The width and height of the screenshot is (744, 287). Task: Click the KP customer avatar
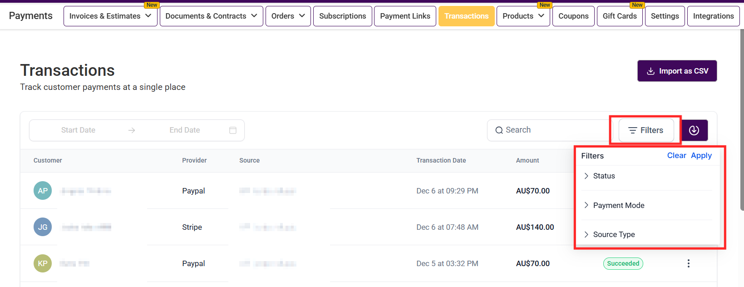(43, 263)
